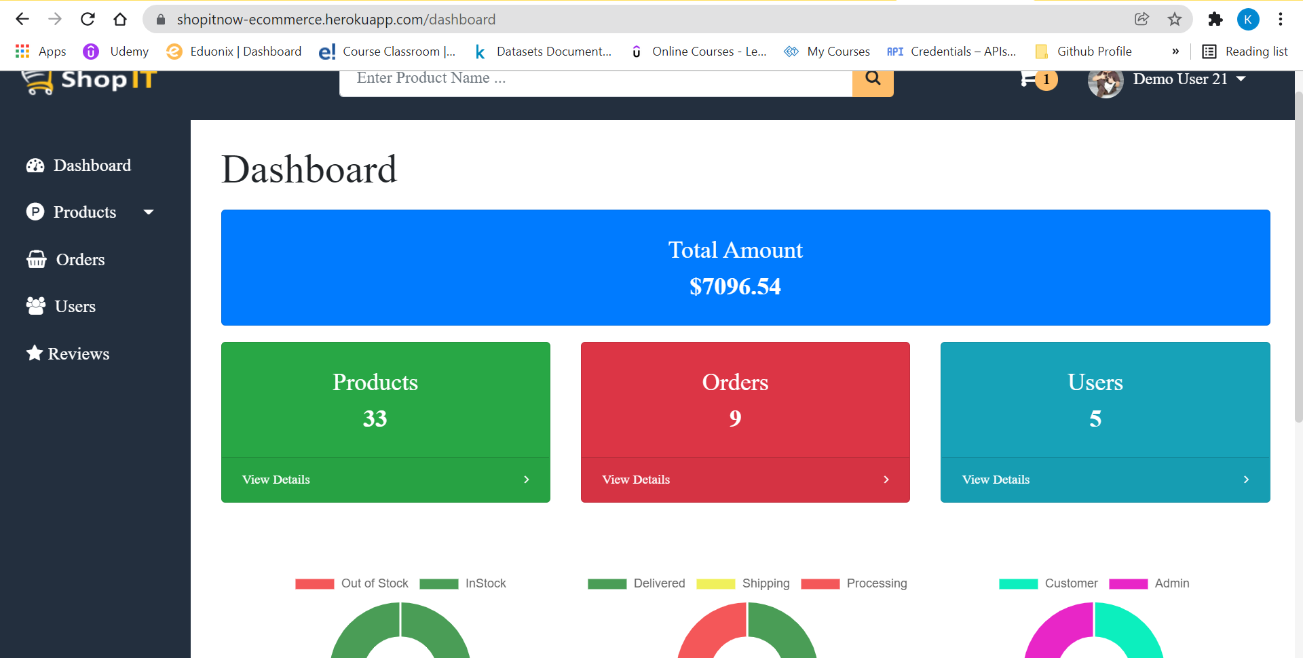Open the Udemy bookmark
The image size is (1303, 658).
click(116, 51)
